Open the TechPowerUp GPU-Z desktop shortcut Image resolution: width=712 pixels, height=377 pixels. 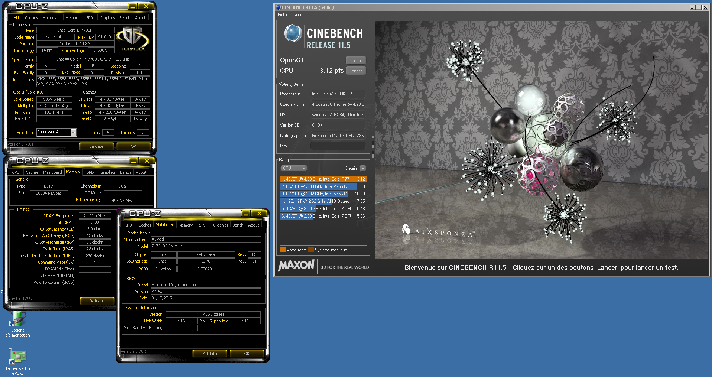17,362
